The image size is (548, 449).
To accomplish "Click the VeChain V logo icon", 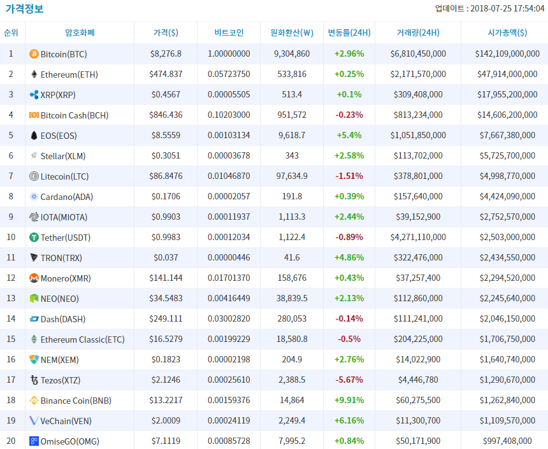I will (x=34, y=420).
